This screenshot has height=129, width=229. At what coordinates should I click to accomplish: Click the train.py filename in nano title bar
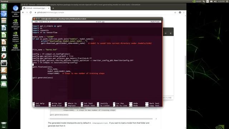pos(100,21)
